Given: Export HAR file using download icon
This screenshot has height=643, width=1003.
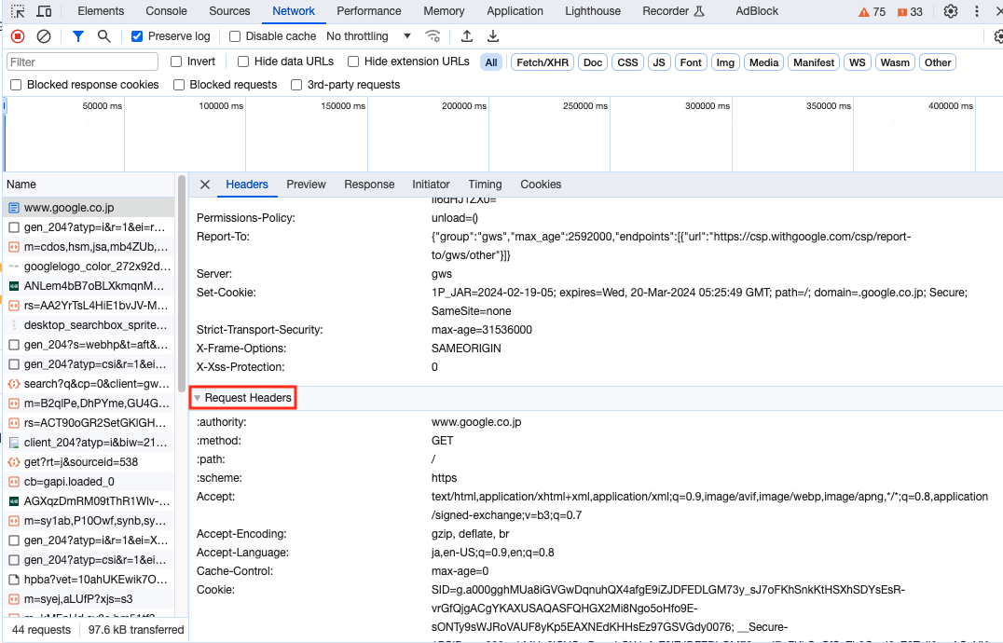Looking at the screenshot, I should click(x=493, y=35).
